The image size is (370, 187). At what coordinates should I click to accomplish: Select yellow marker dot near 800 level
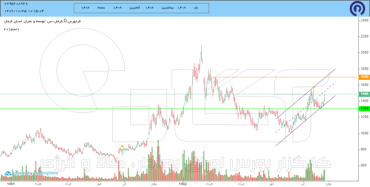pos(122,146)
